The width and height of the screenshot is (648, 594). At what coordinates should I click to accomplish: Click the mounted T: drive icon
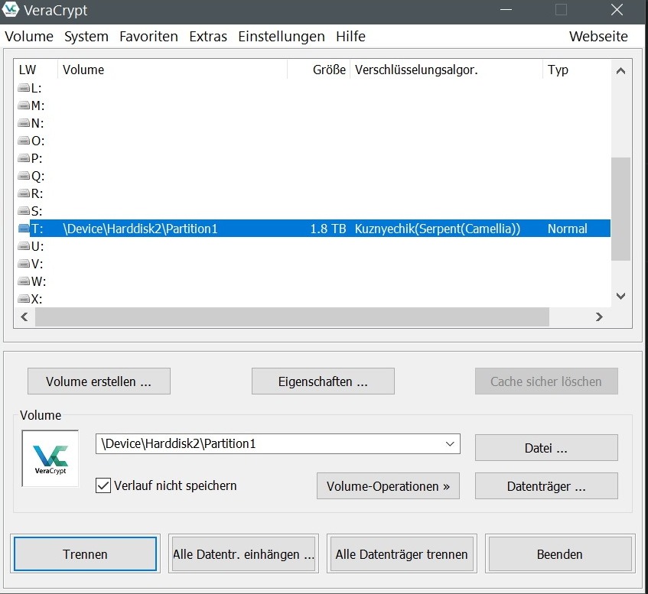(24, 229)
